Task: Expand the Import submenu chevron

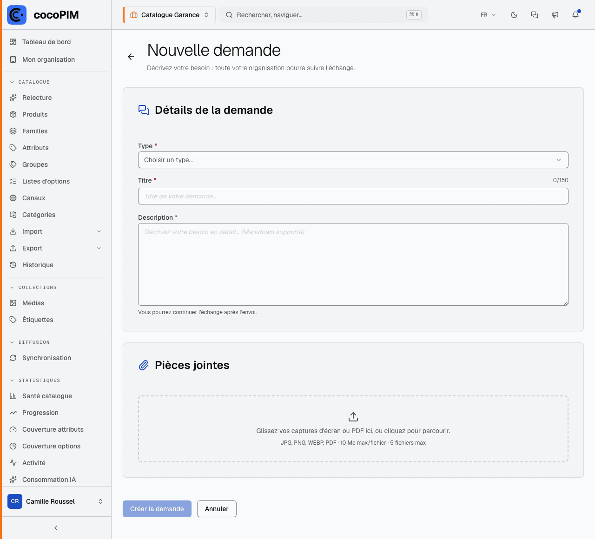Action: click(99, 231)
